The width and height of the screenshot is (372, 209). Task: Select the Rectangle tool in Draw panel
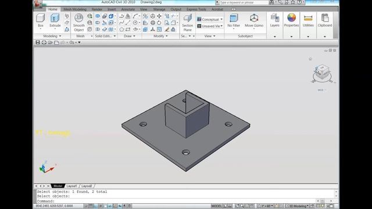pos(128,30)
